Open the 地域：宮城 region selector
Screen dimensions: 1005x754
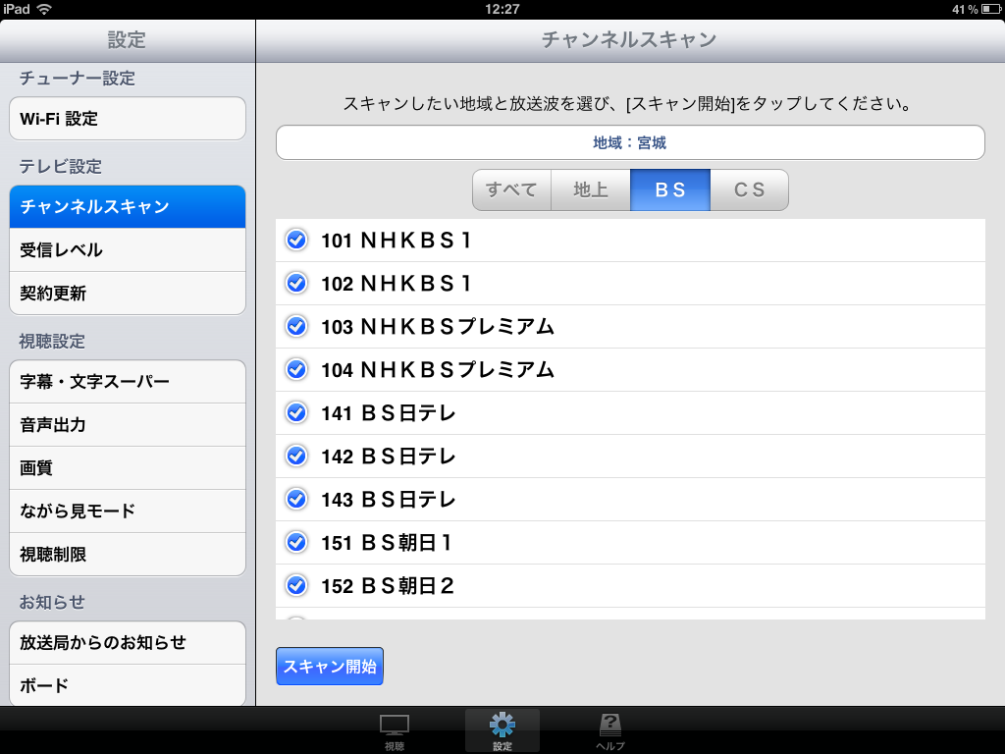pyautogui.click(x=630, y=142)
